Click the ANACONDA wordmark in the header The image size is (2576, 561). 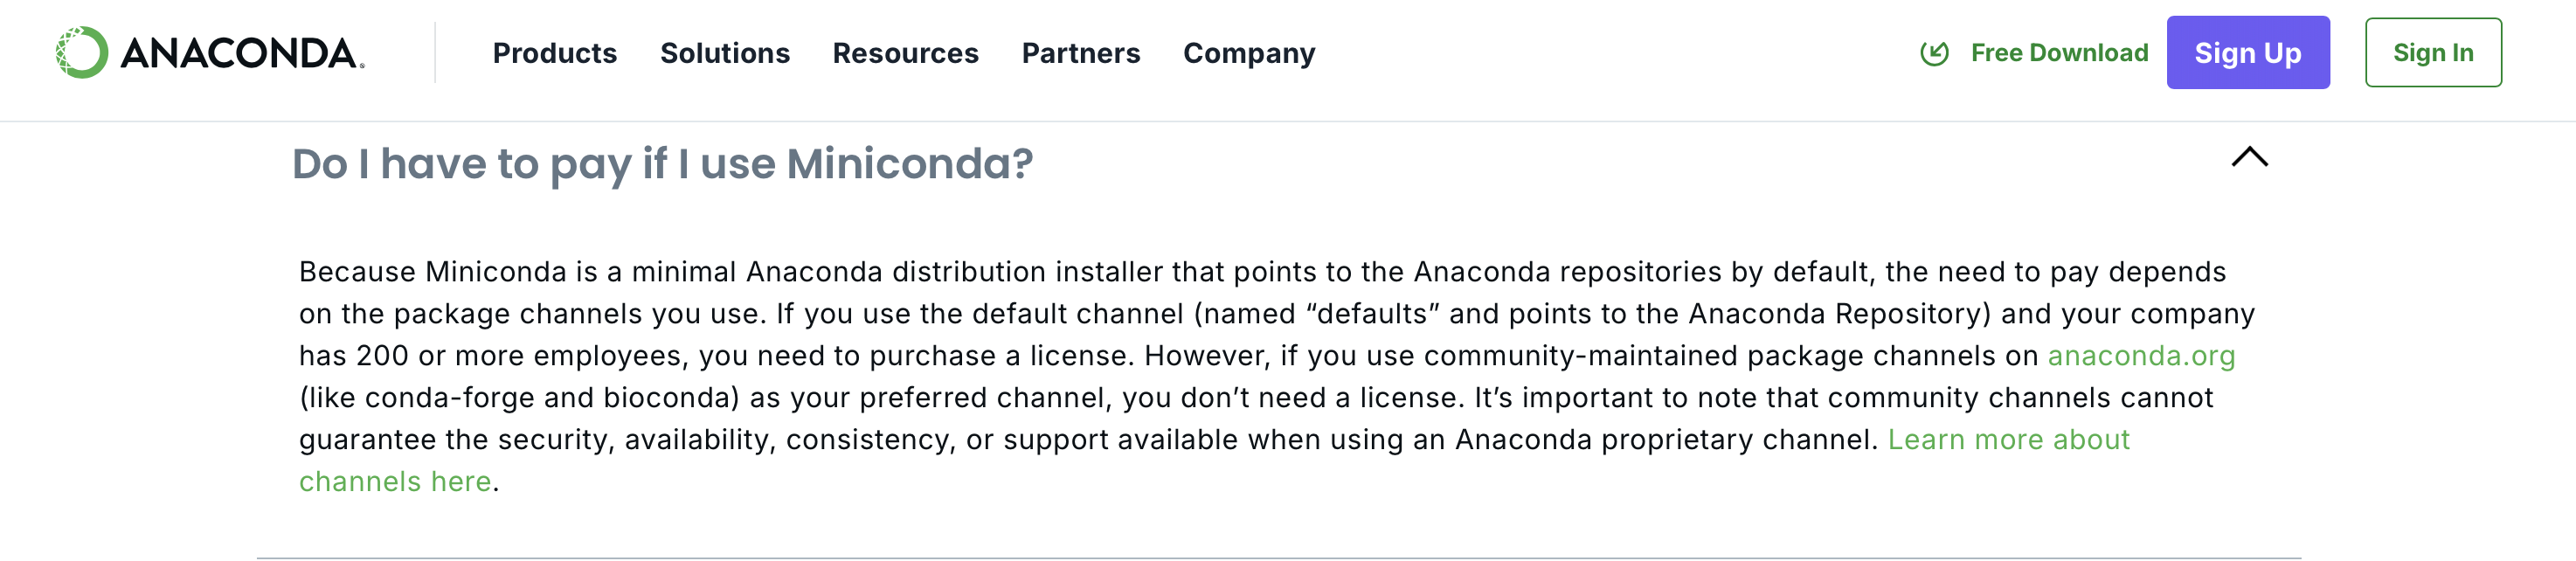241,54
